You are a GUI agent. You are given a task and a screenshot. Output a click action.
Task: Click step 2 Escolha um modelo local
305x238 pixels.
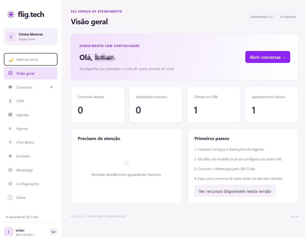[238, 159]
